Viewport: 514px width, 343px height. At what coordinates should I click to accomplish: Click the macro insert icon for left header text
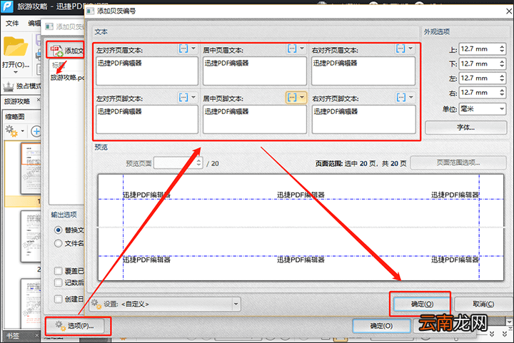[183, 48]
